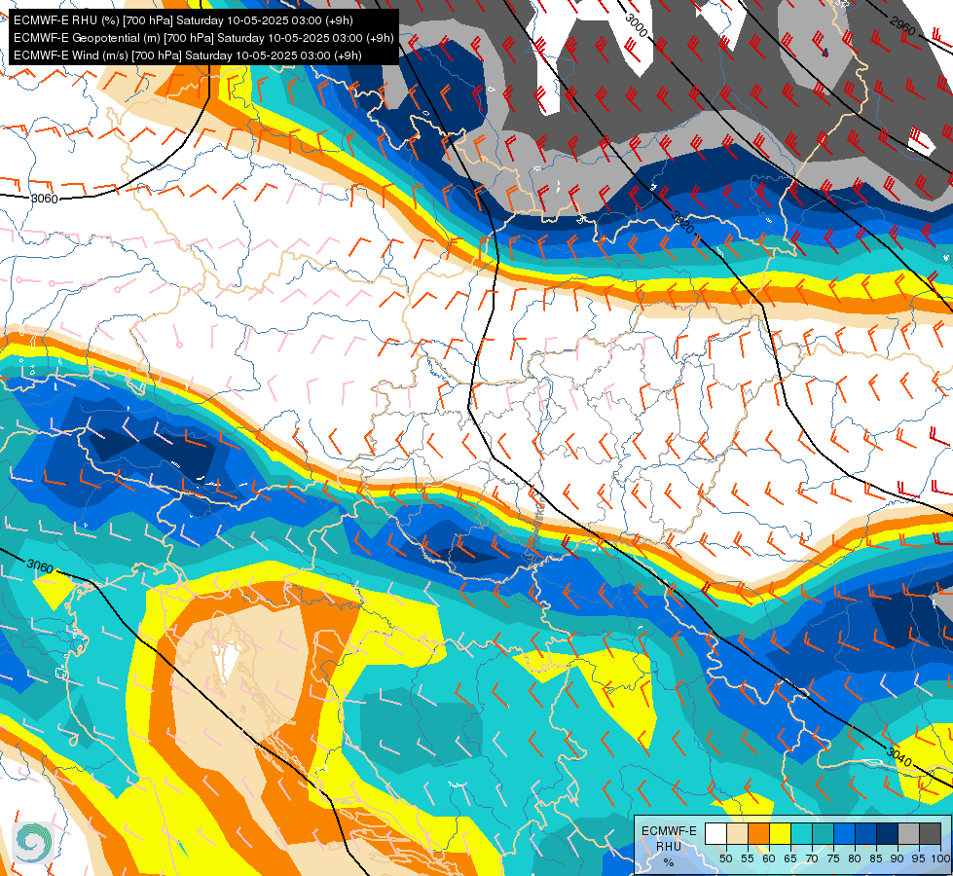Choose the medium blue 75–80% legend swatch

pos(844,833)
